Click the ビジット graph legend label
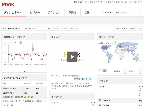Viewport: 144px width, 106px height. [13, 43]
